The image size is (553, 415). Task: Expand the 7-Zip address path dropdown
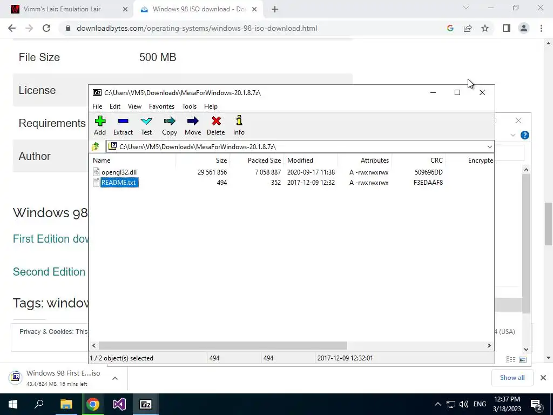tap(489, 147)
